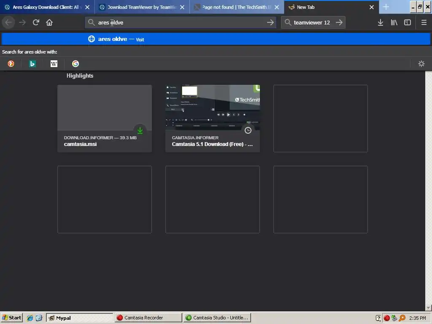432x324 pixels.
Task: Go back one page in the browser
Action: click(x=8, y=23)
